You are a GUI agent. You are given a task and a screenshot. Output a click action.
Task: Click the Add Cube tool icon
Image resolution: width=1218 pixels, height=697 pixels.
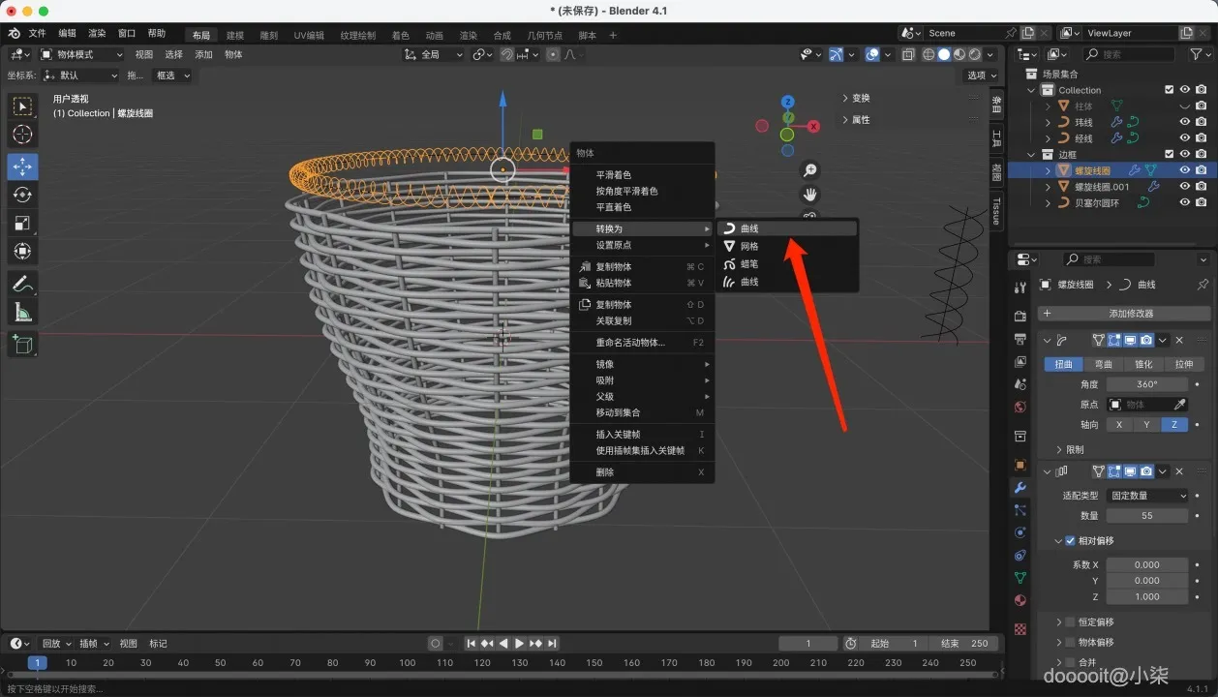[22, 344]
